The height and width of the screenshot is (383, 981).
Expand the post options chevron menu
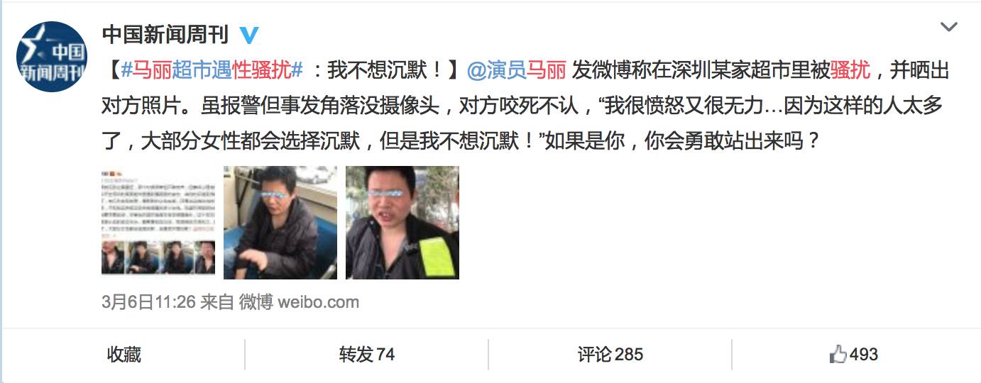948,28
